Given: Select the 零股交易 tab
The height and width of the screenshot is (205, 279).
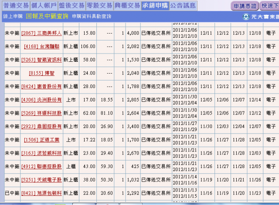Looking at the screenshot, I should (99, 6).
